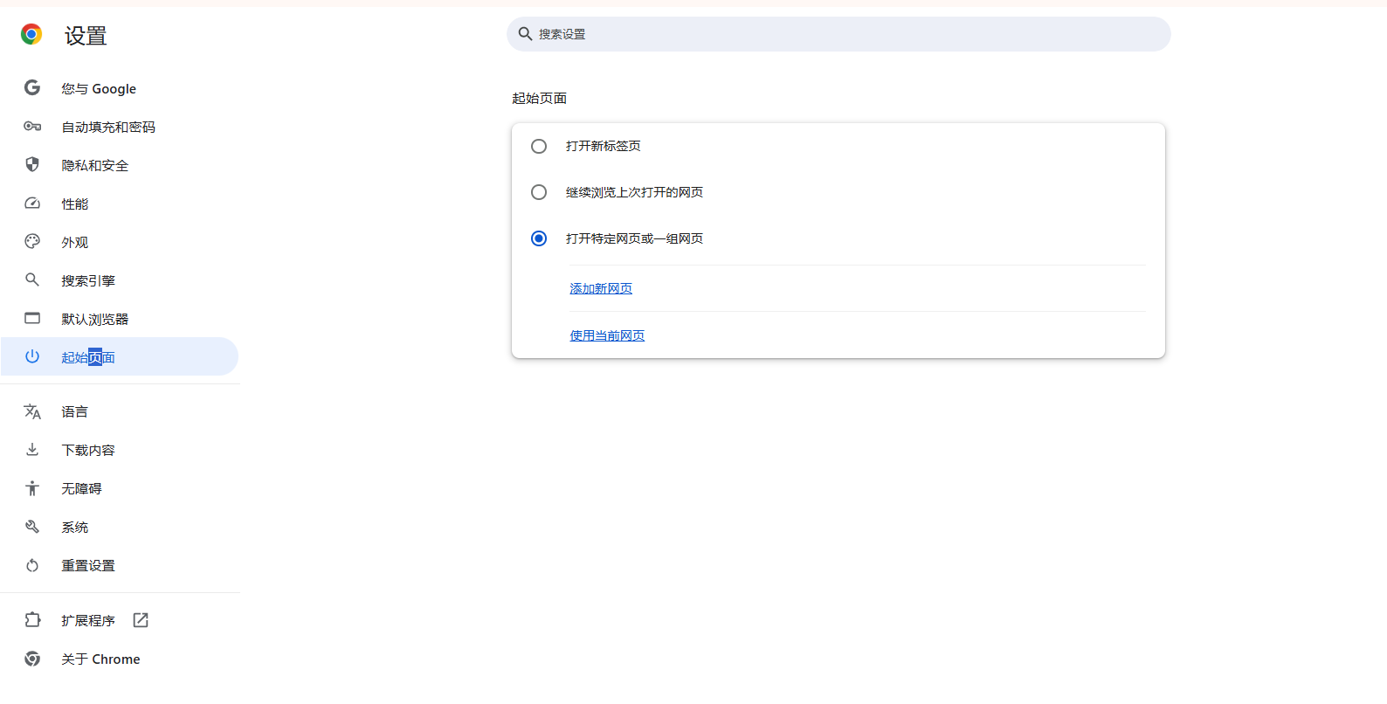Click the 添加新网页 link

[601, 288]
